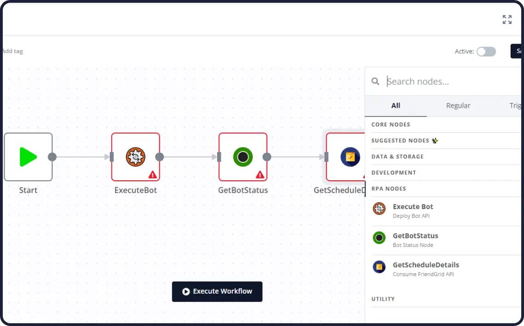
Task: Toggle the Active workflow switch
Action: click(x=486, y=51)
